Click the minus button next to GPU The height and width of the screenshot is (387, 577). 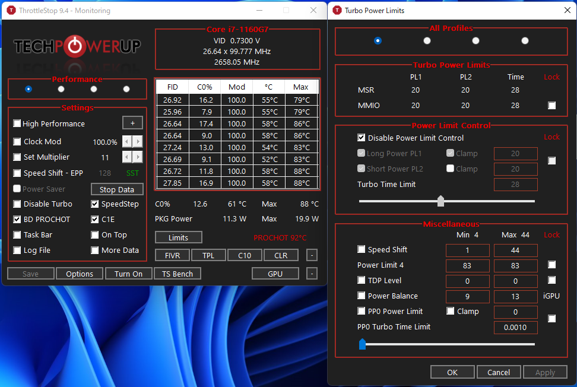pos(312,273)
